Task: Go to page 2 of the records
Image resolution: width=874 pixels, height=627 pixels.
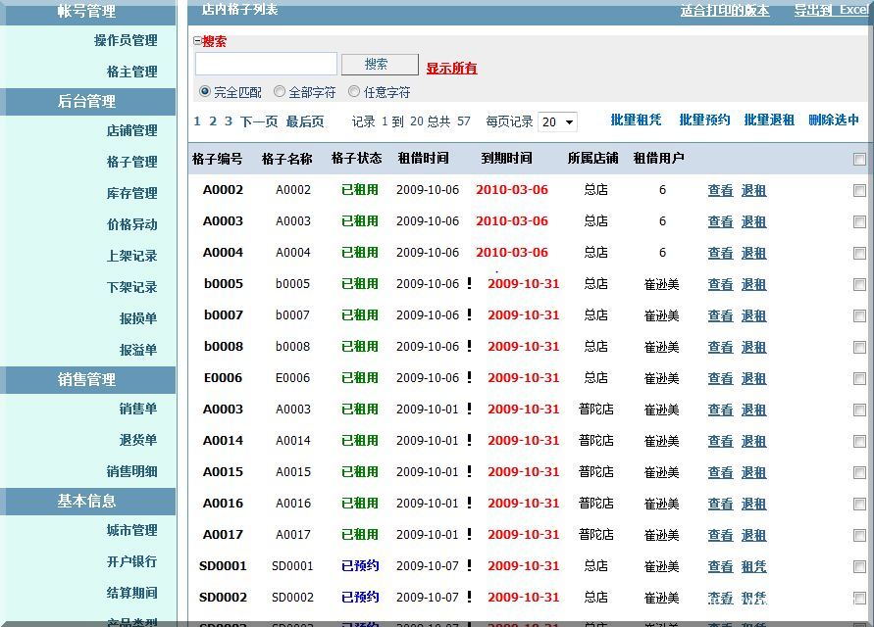Action: 212,121
